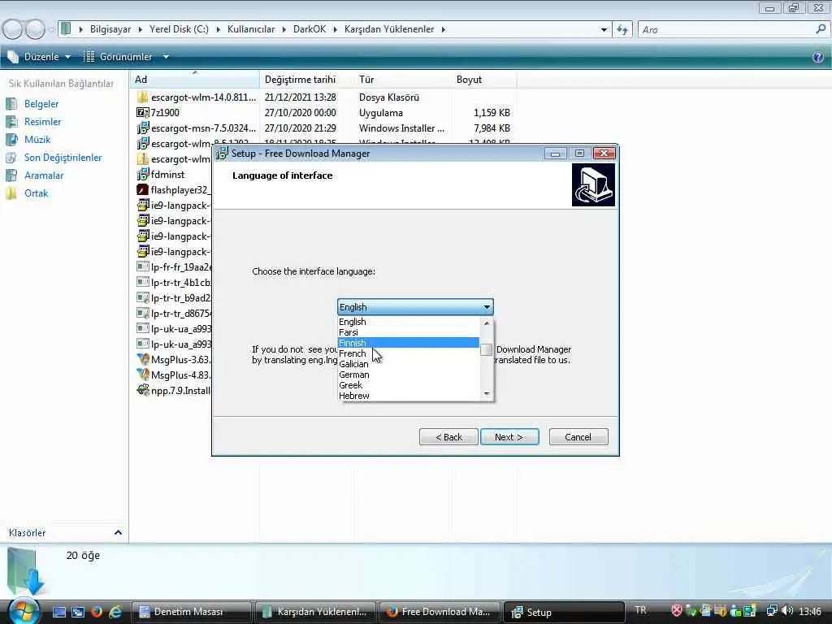The width and height of the screenshot is (832, 624).
Task: Click Görünümler button in Explorer toolbar
Action: coord(119,56)
